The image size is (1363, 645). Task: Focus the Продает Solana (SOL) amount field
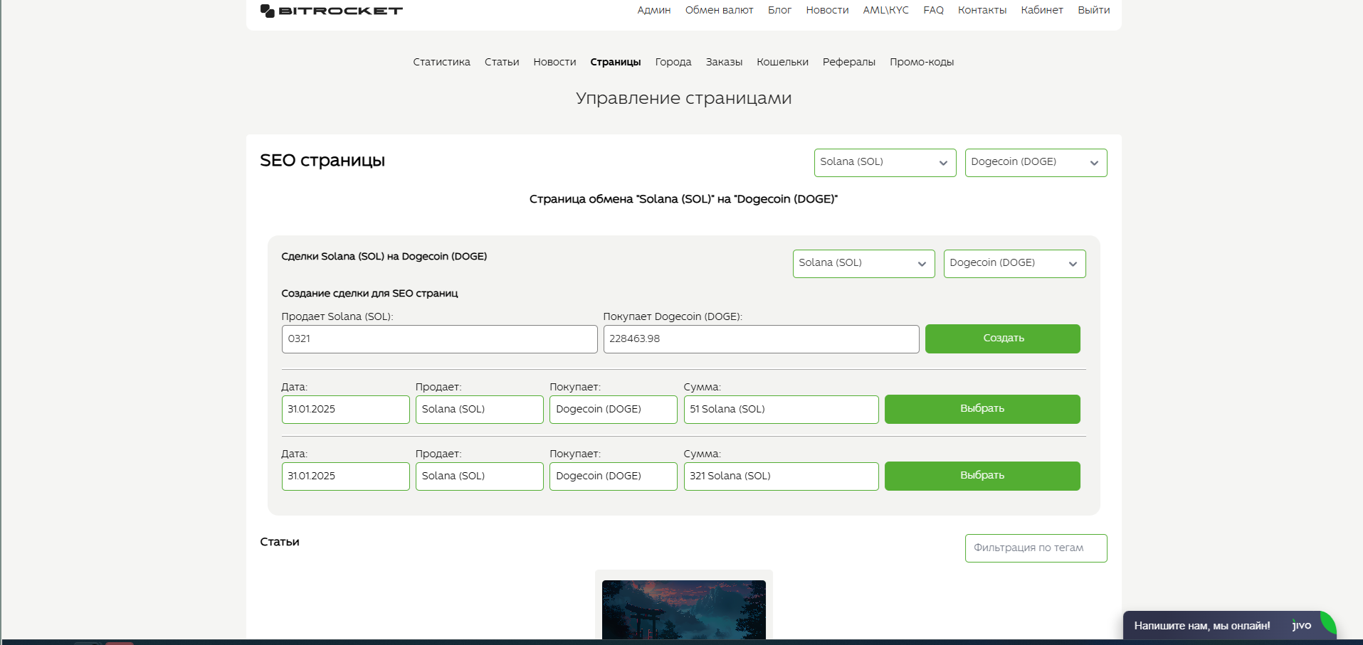click(x=439, y=339)
